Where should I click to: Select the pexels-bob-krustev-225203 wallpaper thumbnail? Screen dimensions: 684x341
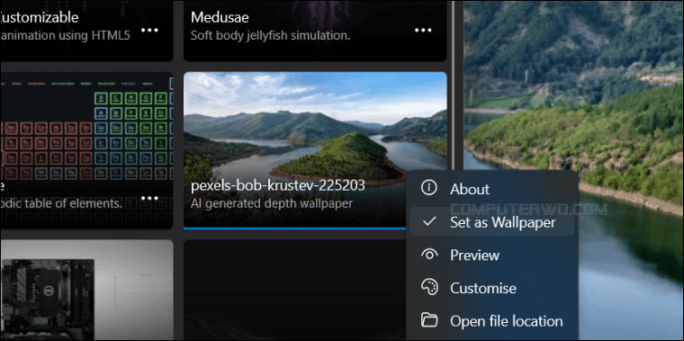[x=315, y=150]
